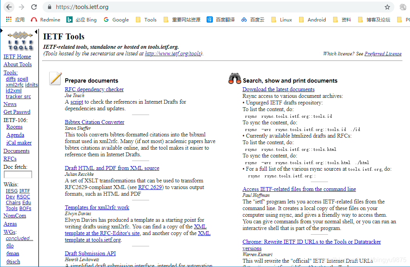Open the apps grid bookmark icon

[9, 19]
